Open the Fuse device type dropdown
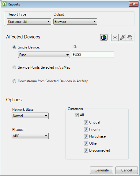Viewport: 140px width, 176px height. 44,55
